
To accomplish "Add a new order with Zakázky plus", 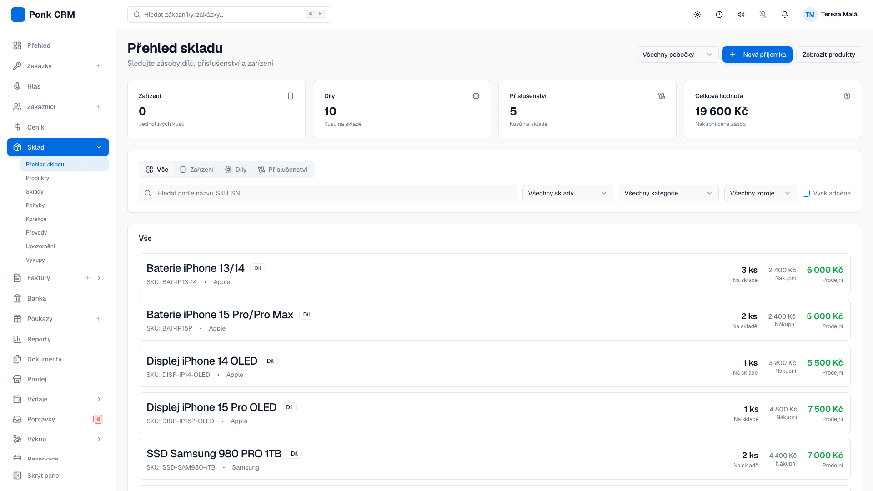I will coord(98,66).
